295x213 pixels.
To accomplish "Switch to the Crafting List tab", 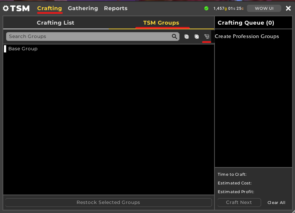I will tap(56, 23).
